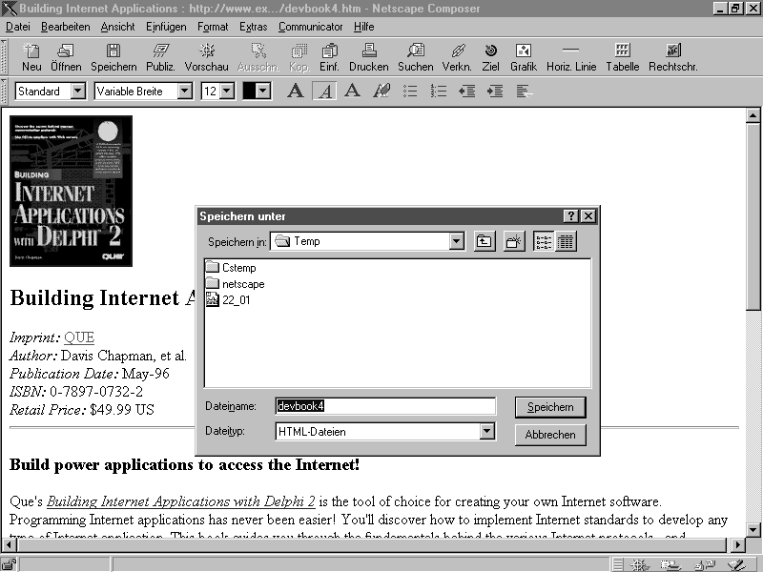Open the Dateityp HTML-Dateien dropdown
The height and width of the screenshot is (572, 763).
point(487,432)
